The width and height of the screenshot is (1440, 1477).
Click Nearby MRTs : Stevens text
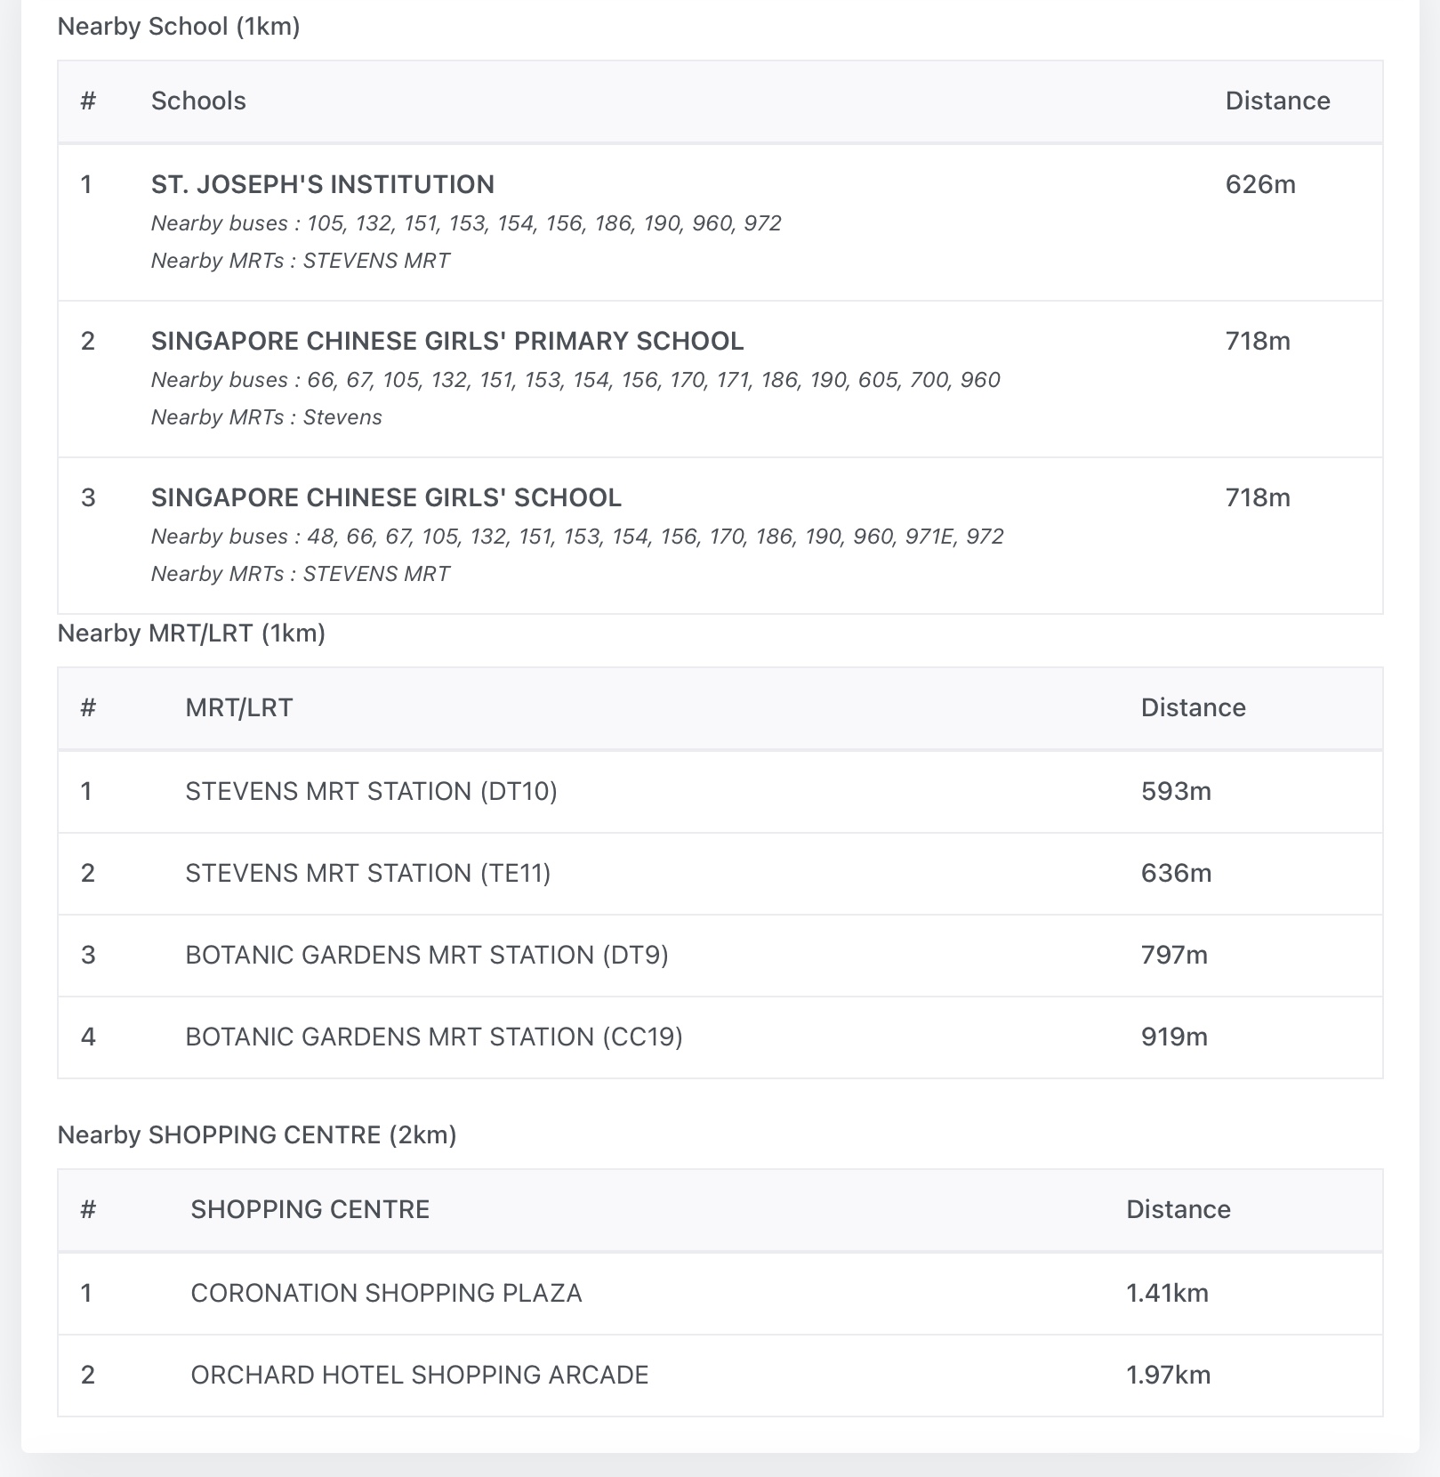[266, 417]
